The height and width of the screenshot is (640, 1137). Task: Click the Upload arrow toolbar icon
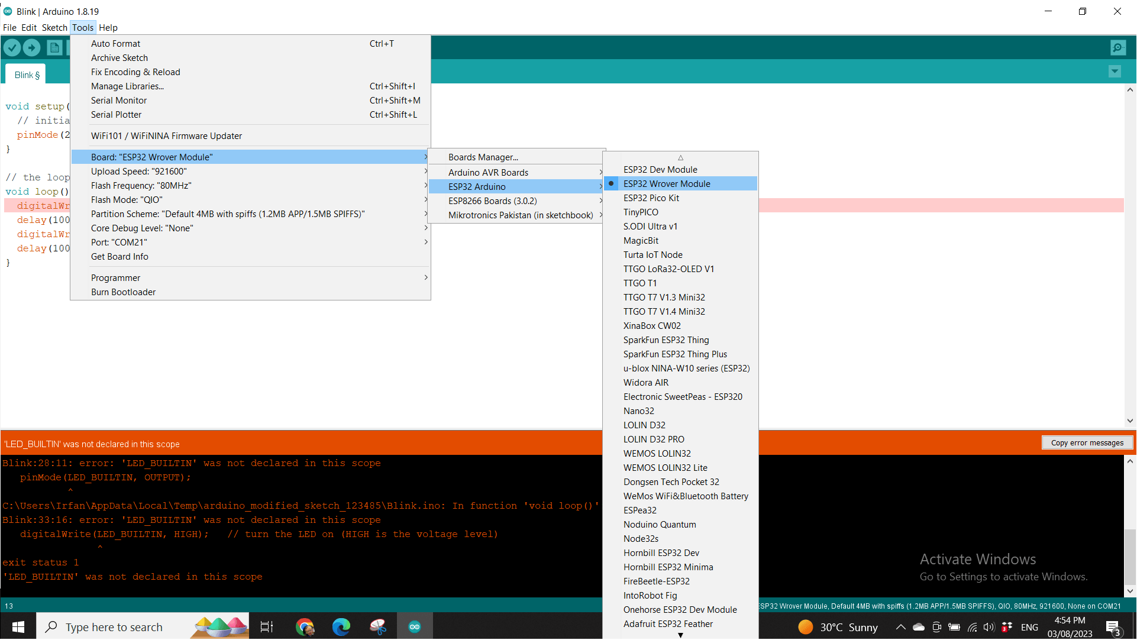(x=32, y=48)
